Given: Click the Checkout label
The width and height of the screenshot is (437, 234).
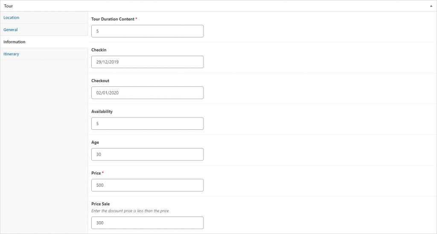Looking at the screenshot, I should 100,80.
